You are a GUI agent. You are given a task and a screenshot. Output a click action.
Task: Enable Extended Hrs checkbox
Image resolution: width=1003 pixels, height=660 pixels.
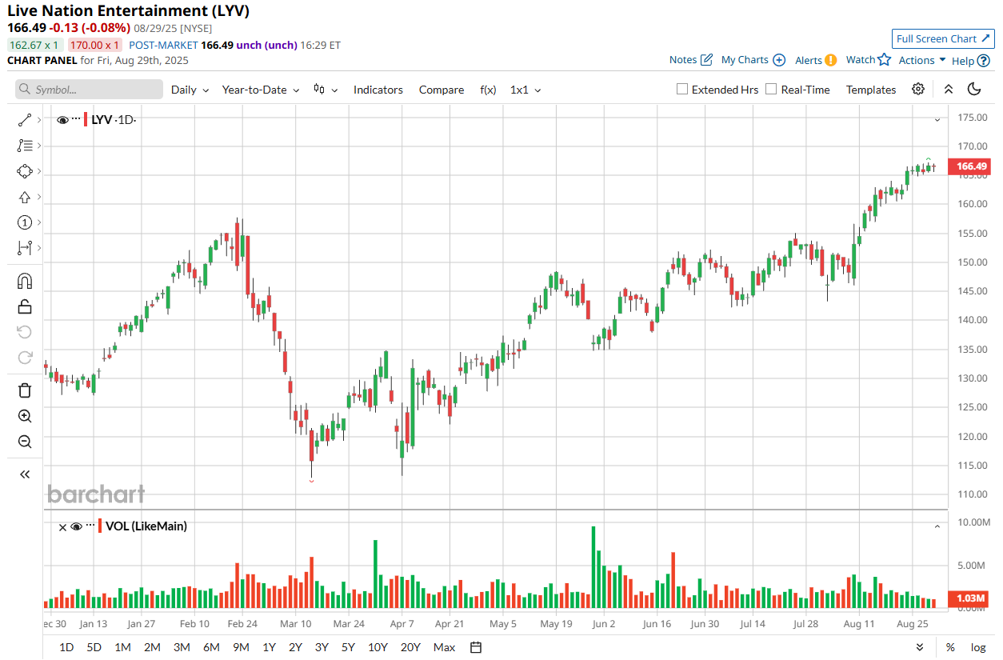[682, 90]
